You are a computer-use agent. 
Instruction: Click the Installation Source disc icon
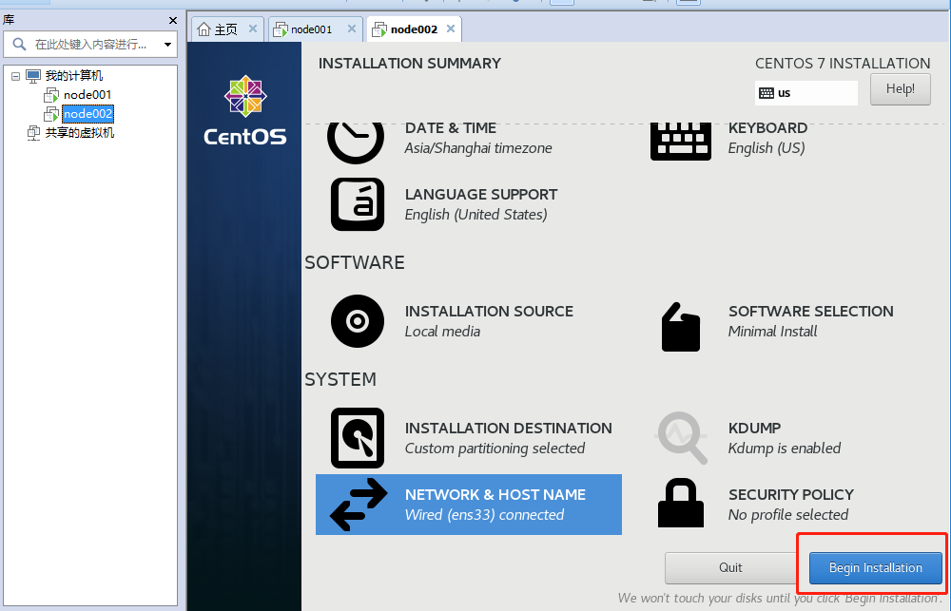coord(358,321)
